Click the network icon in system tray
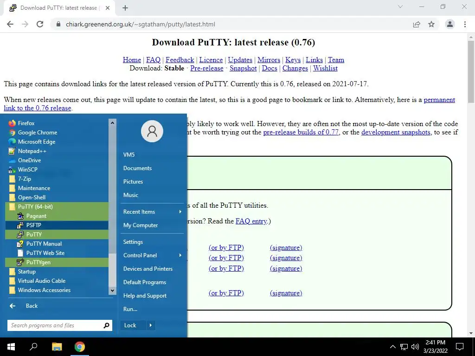Viewport: 475px width, 356px height. point(404,347)
